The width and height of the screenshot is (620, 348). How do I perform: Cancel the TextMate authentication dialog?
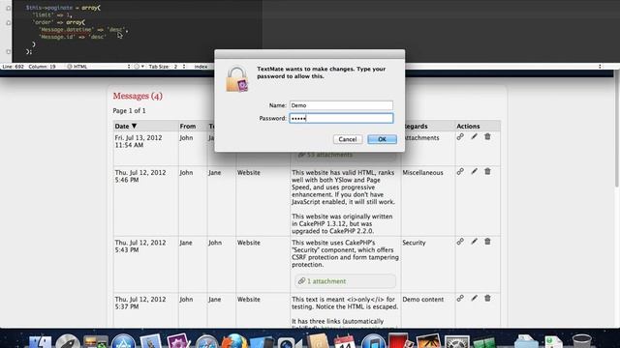point(348,139)
